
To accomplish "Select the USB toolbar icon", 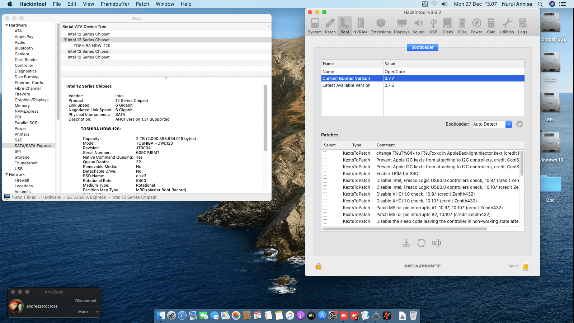I will [433, 26].
